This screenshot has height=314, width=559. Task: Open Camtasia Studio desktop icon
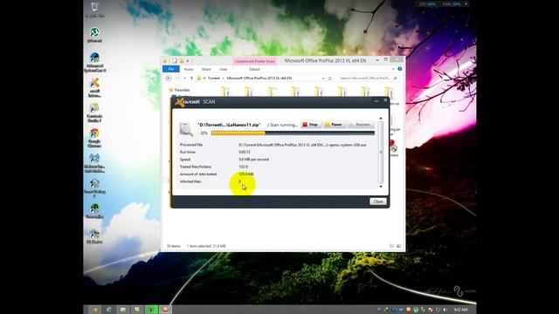point(94,113)
